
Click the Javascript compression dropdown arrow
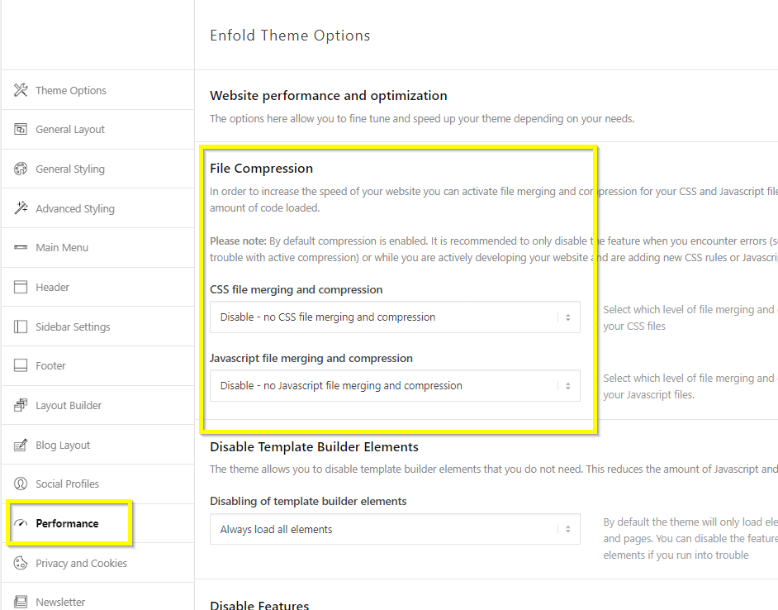(568, 385)
